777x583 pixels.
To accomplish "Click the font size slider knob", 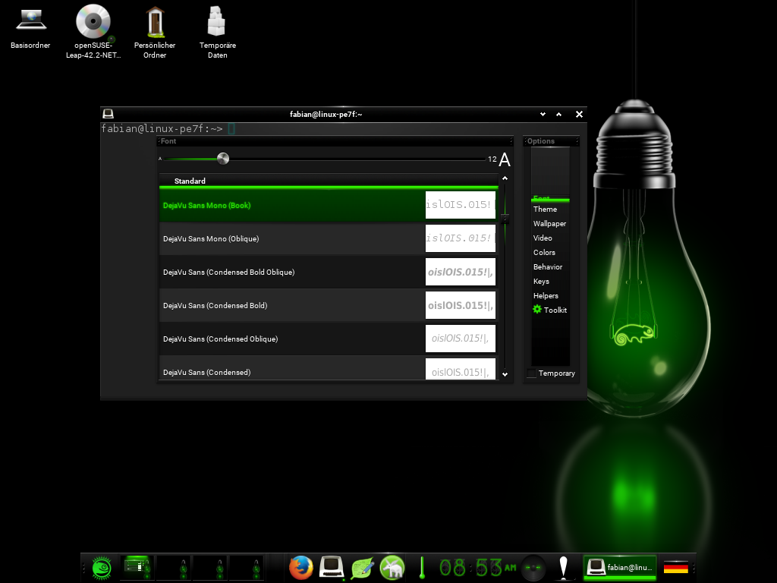I will click(x=223, y=159).
